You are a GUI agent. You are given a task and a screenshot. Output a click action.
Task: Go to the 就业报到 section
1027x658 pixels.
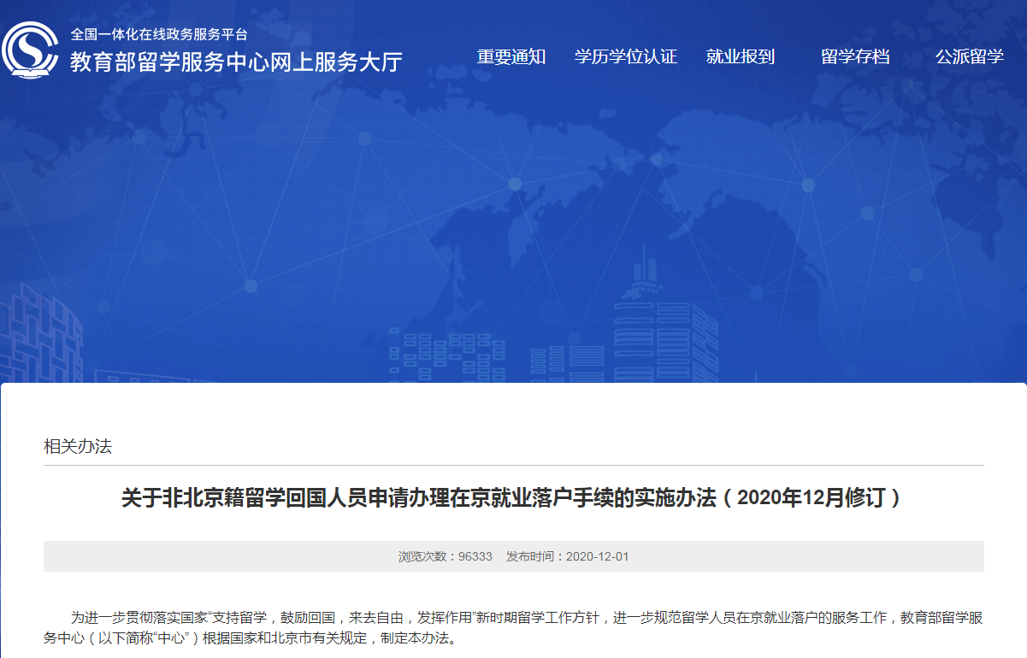[x=741, y=57]
